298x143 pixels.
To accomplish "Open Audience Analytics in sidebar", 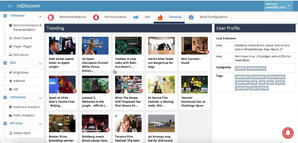I will tap(26, 107).
